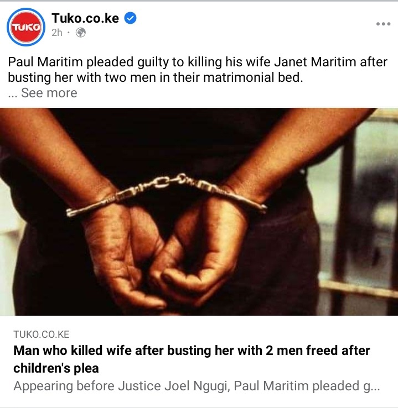Image resolution: width=398 pixels, height=408 pixels.
Task: Open the Tuko.co.ke page name
Action: click(85, 18)
